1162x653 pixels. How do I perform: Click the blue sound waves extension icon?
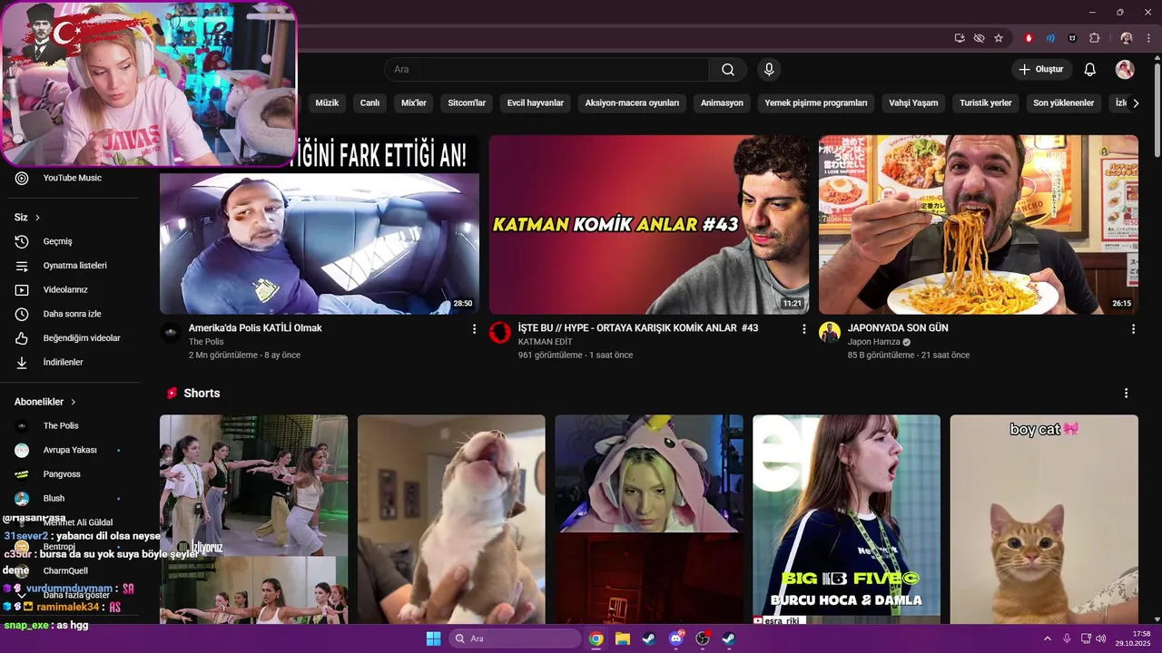click(1050, 38)
